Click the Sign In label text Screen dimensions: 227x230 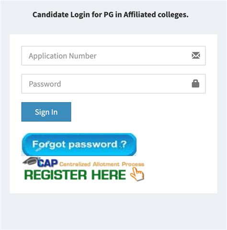tap(46, 112)
